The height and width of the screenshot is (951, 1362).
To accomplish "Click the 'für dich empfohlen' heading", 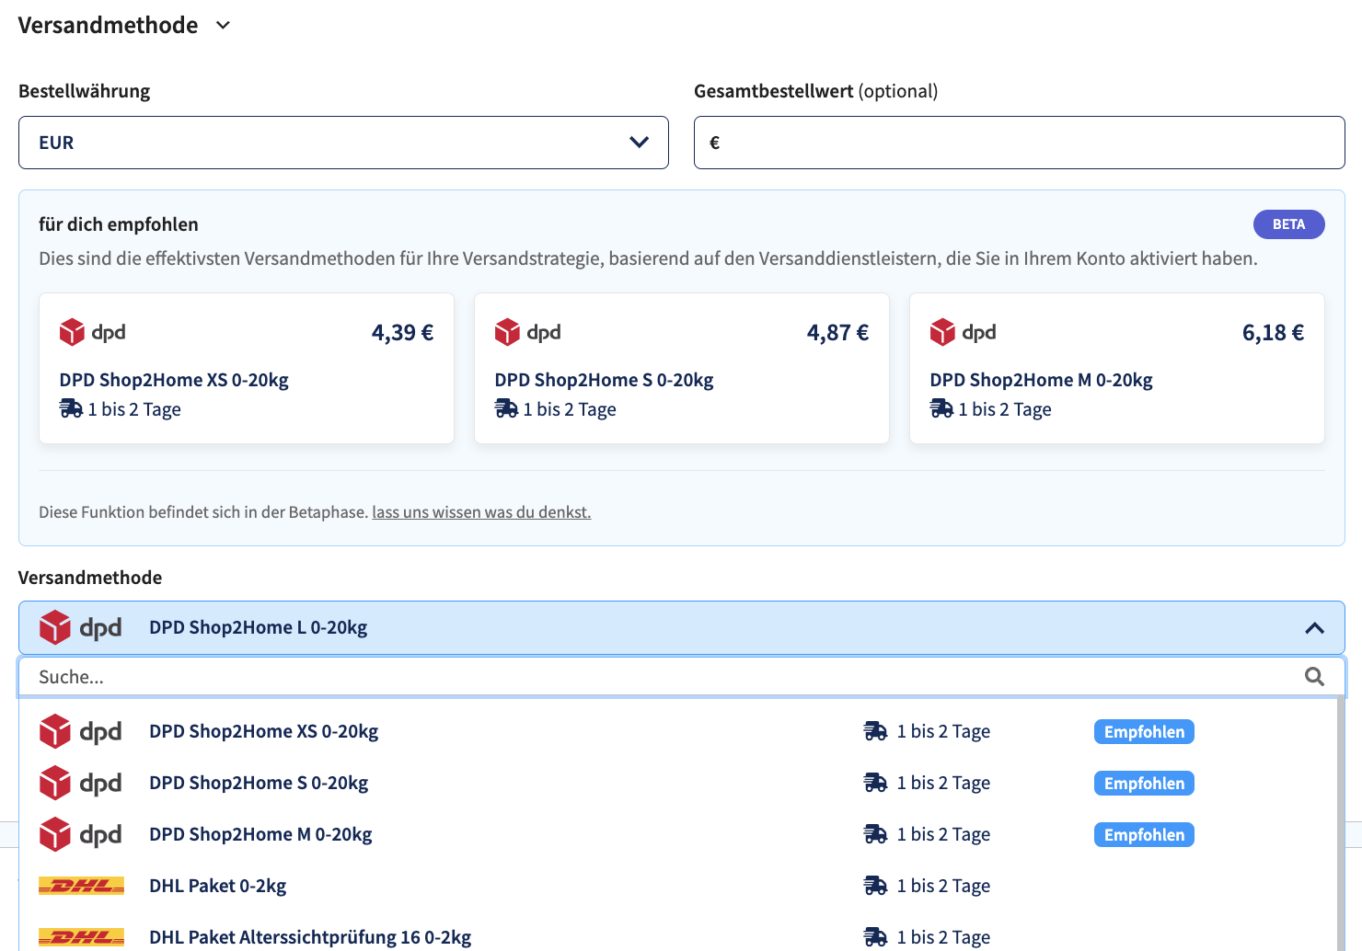I will click(x=119, y=224).
